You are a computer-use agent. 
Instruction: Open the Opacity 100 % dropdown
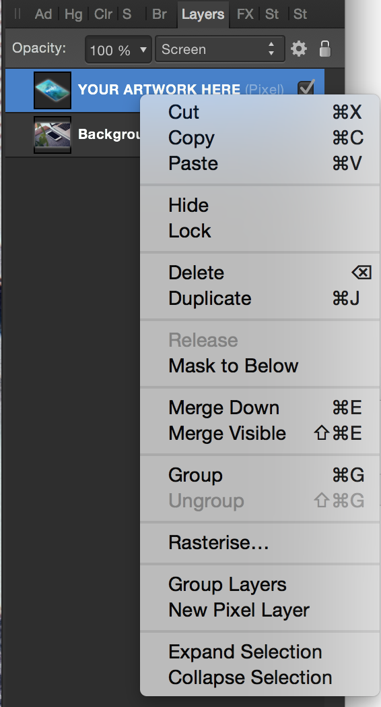[x=118, y=49]
